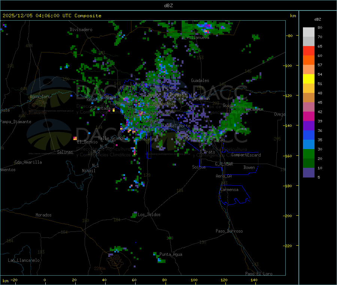Click the '140' tick on the bottom axis
This screenshot has width=337, height=285.
click(254, 280)
